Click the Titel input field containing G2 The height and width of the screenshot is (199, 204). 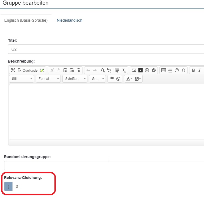coord(106,49)
